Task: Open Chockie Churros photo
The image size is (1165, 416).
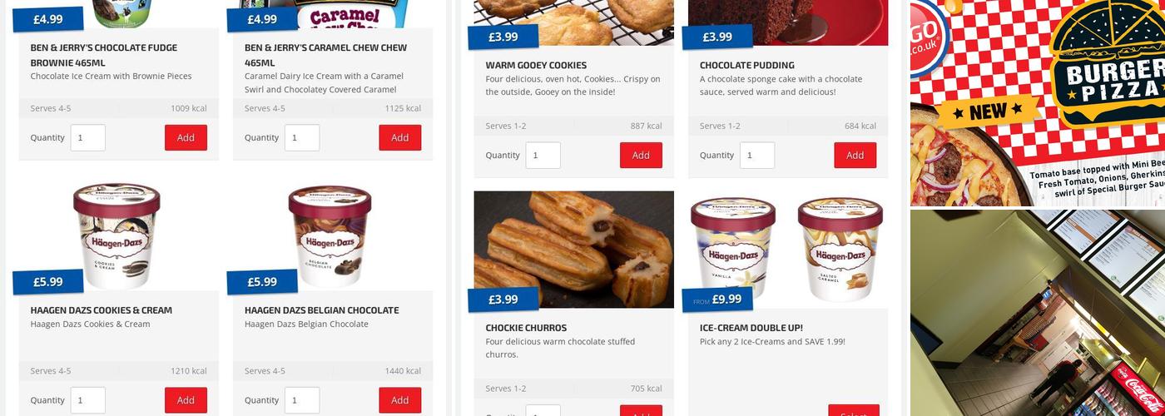Action: pos(574,250)
